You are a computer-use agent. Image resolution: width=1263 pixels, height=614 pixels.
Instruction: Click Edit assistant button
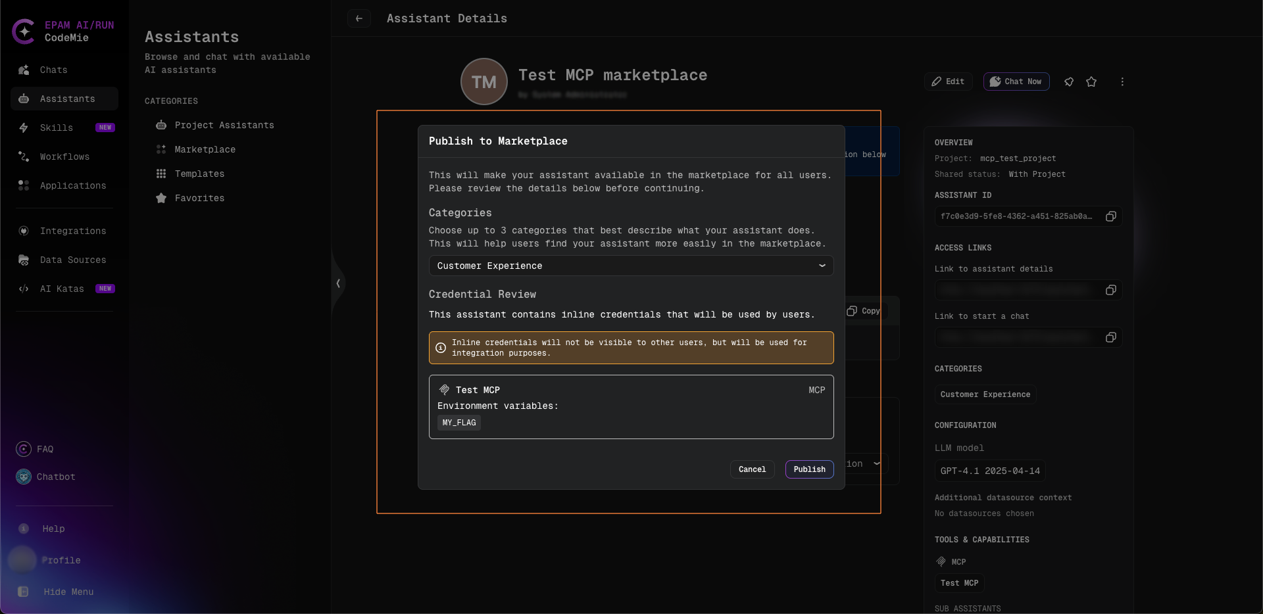tap(948, 82)
